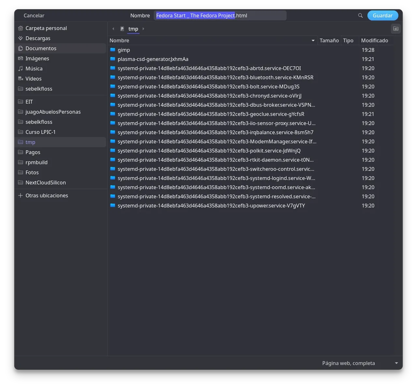Open the gimp folder icon
Image resolution: width=417 pixels, height=389 pixels.
(x=113, y=50)
